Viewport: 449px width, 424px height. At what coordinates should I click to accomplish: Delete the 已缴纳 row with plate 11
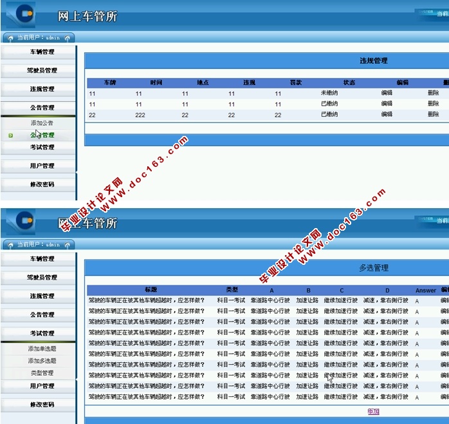click(x=434, y=104)
